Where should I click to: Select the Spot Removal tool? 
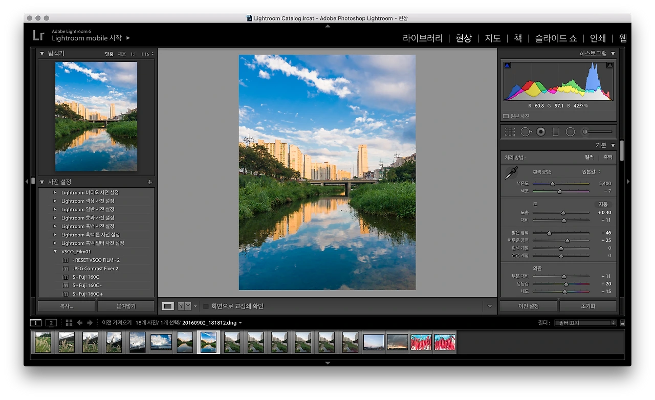(x=526, y=132)
